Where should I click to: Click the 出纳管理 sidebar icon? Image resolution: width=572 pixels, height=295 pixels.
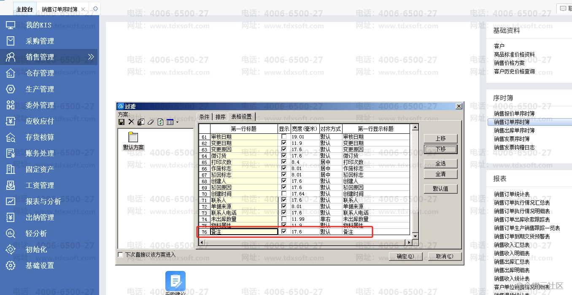[11, 217]
